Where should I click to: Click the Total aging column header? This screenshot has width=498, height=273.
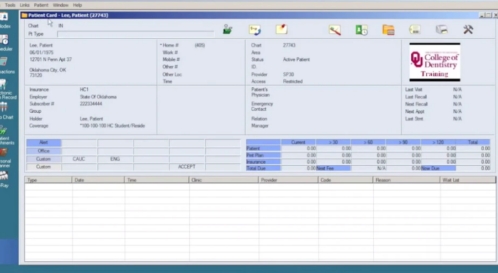click(x=473, y=143)
